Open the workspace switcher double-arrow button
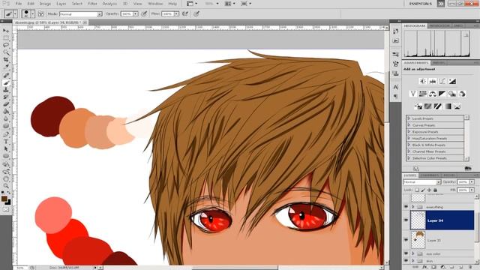480x270 pixels. [440, 4]
